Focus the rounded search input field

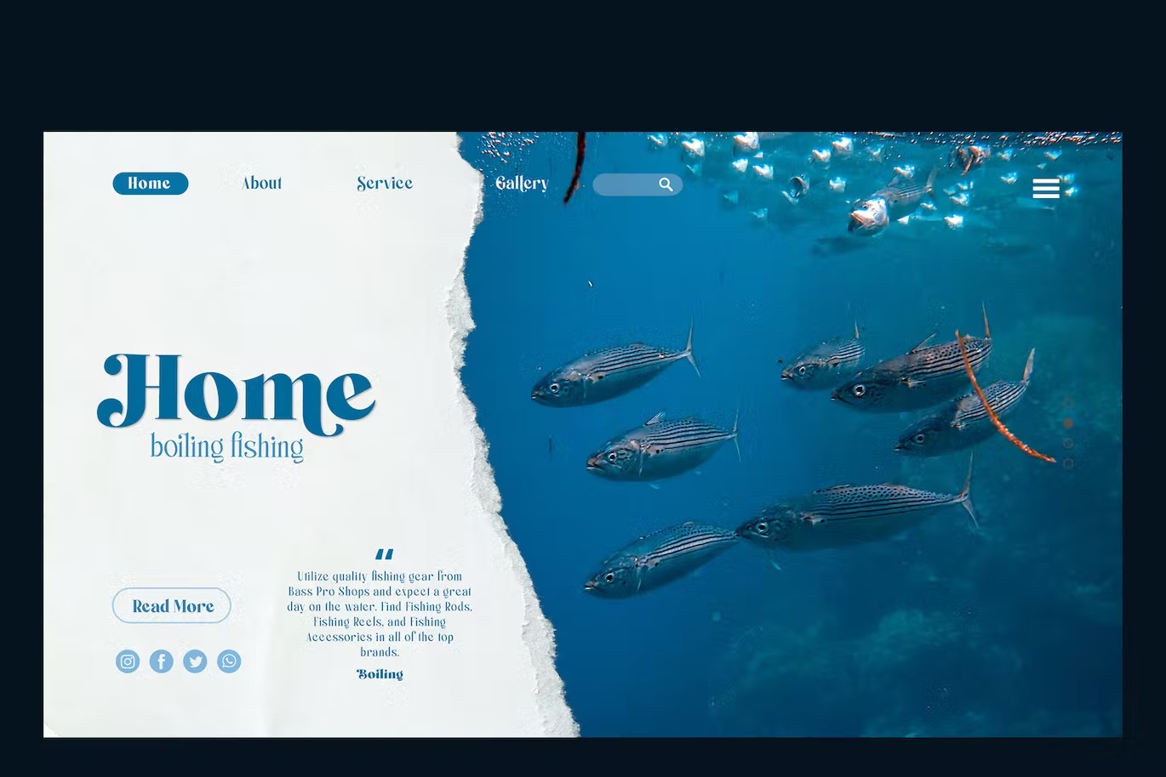(637, 184)
